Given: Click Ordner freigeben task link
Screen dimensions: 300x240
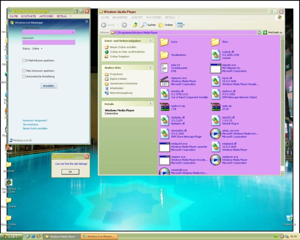Looking at the screenshot, I should click(x=120, y=57).
